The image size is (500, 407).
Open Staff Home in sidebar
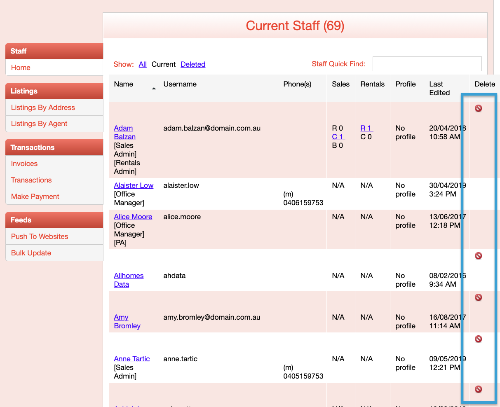21,68
